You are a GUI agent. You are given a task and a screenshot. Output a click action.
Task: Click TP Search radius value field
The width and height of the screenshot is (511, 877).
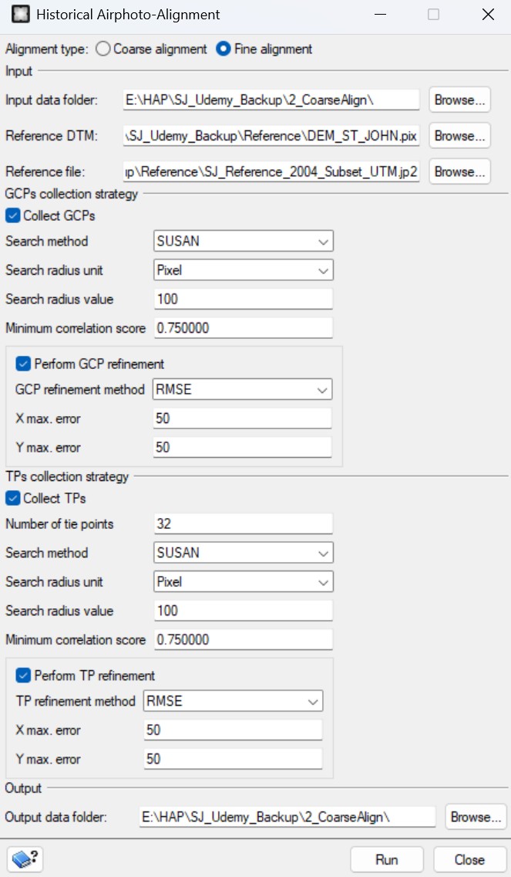(x=244, y=610)
